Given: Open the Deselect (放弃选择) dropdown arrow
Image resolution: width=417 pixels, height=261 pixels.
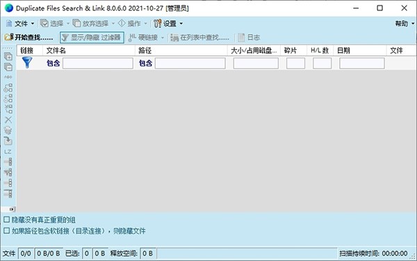Looking at the screenshot, I should (113, 24).
